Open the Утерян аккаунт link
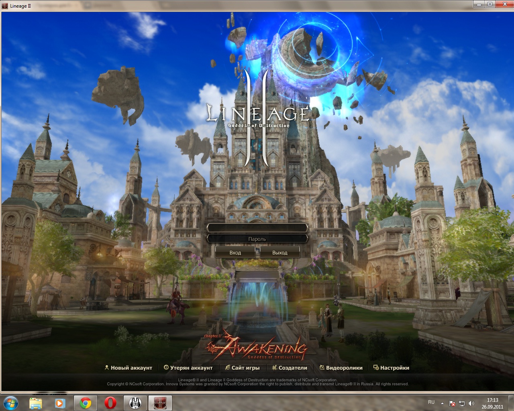 pyautogui.click(x=188, y=368)
